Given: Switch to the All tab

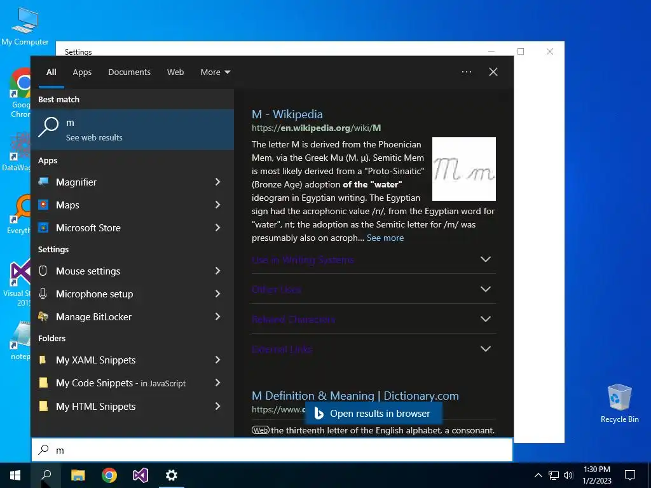Looking at the screenshot, I should (51, 72).
